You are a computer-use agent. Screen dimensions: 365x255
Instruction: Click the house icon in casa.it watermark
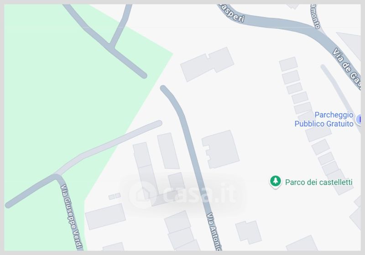click(x=141, y=194)
